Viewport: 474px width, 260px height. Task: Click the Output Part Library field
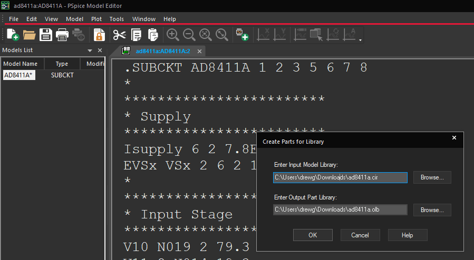click(x=340, y=209)
